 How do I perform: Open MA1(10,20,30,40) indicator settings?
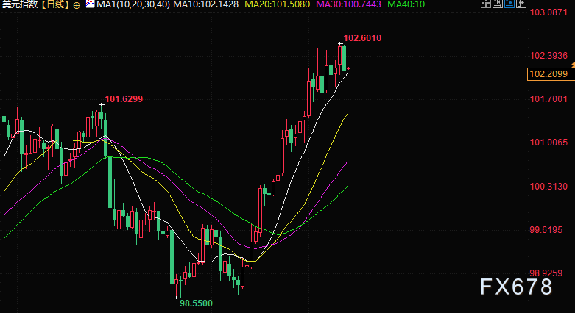tap(133, 4)
